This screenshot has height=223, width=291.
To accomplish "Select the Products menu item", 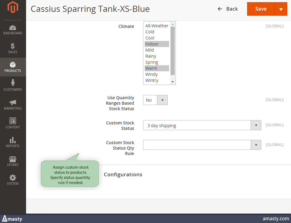I will pos(13,67).
